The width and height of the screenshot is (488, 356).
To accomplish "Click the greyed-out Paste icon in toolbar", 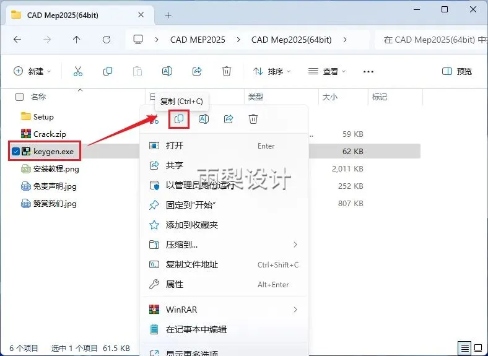I will click(137, 72).
